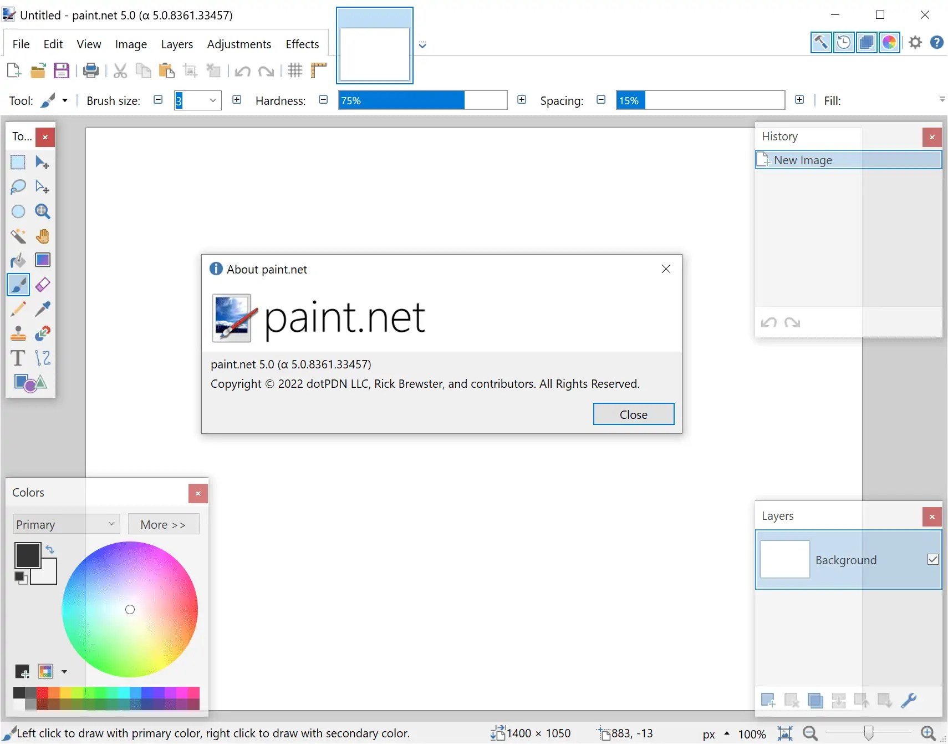Screen dimensions: 948x744
Task: Open the Brush size dropdown
Action: pos(213,100)
